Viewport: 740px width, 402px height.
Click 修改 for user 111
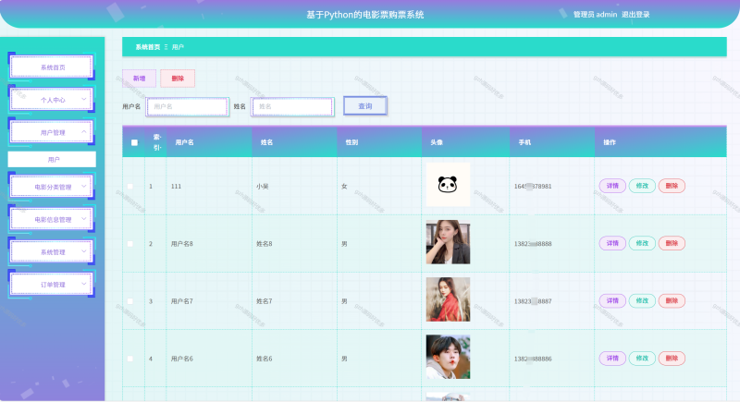[642, 186]
